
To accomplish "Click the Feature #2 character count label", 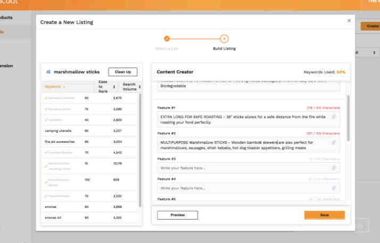I will (x=323, y=133).
